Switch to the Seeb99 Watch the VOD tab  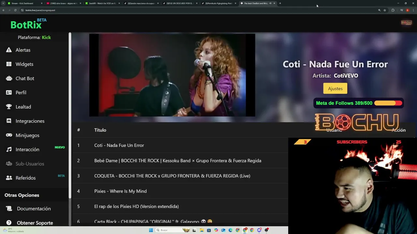[x=102, y=3]
